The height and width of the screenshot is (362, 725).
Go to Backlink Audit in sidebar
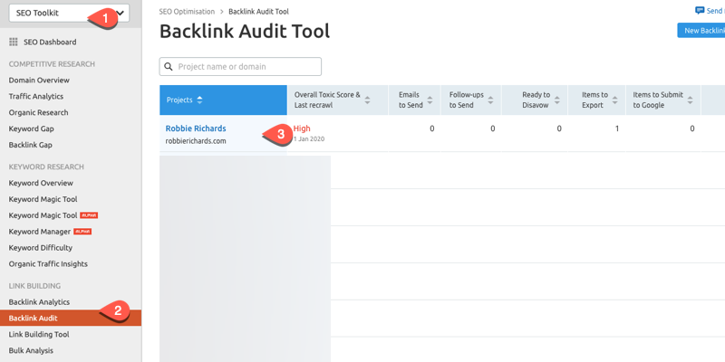coord(34,319)
